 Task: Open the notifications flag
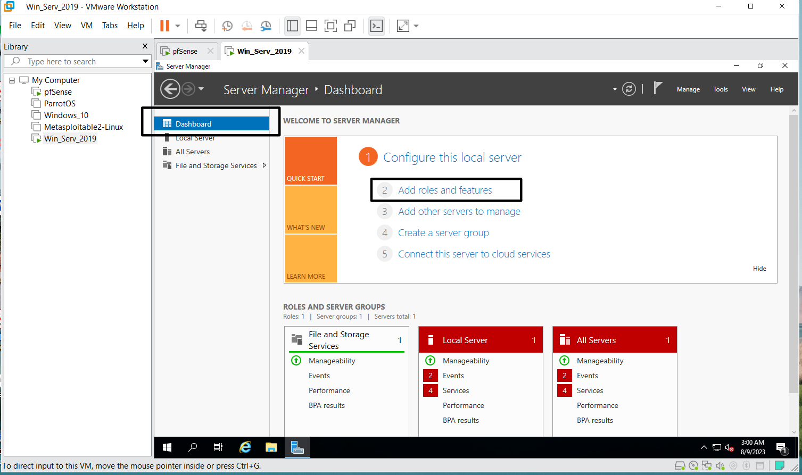click(x=658, y=88)
